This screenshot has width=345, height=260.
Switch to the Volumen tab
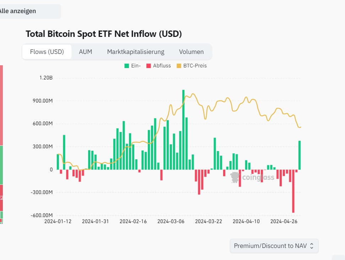[191, 52]
